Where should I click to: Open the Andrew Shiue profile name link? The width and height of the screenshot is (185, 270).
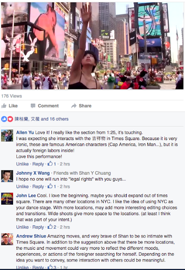tap(31, 236)
